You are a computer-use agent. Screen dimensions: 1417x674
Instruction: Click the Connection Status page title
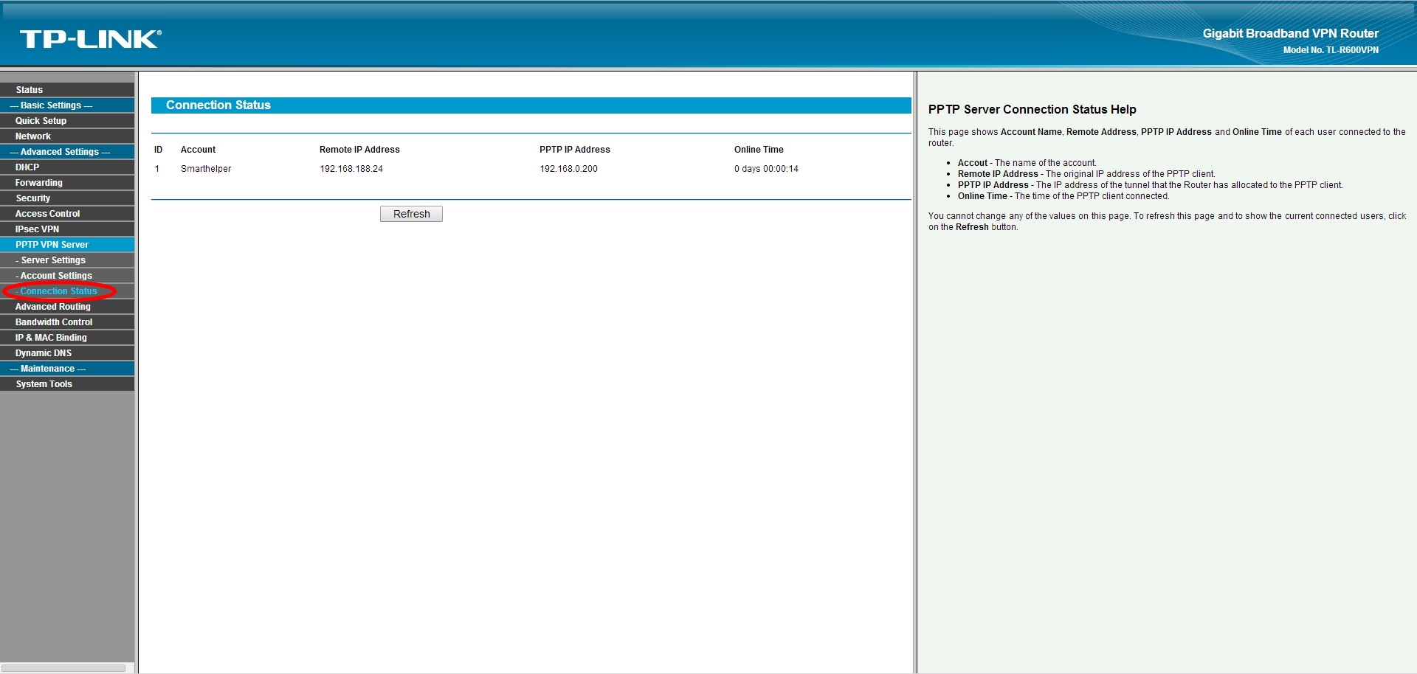click(x=218, y=105)
